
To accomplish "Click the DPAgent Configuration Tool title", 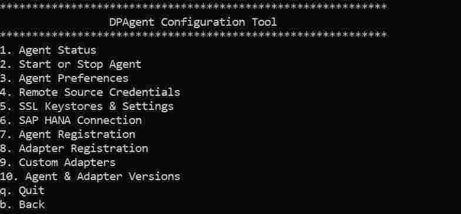I will point(193,22).
